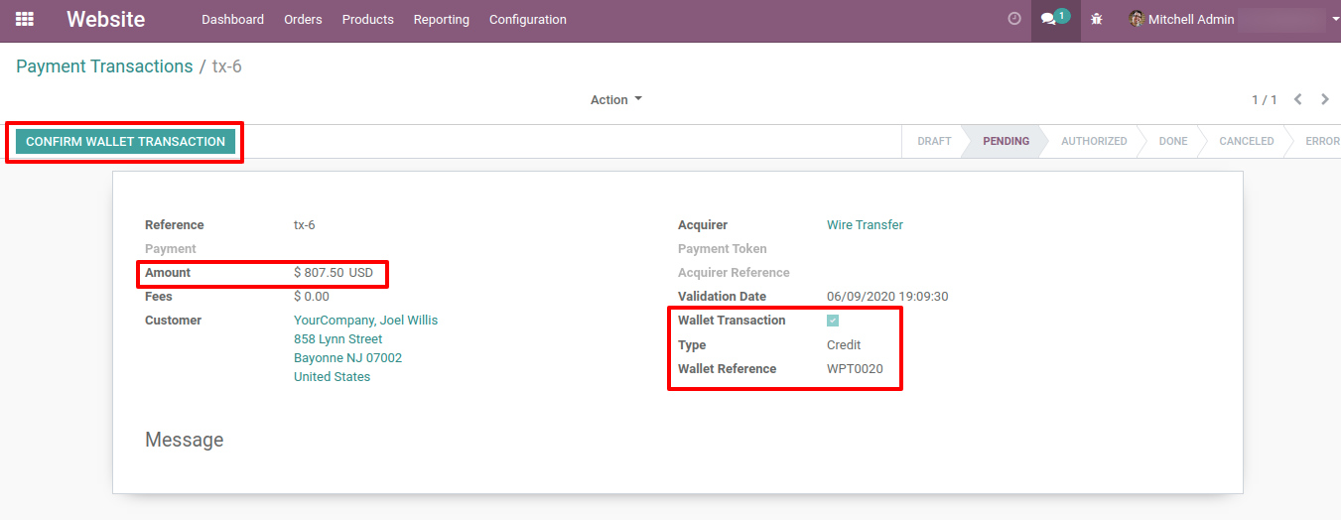Open the Orders menu
The height and width of the screenshot is (520, 1341).
pyautogui.click(x=303, y=19)
